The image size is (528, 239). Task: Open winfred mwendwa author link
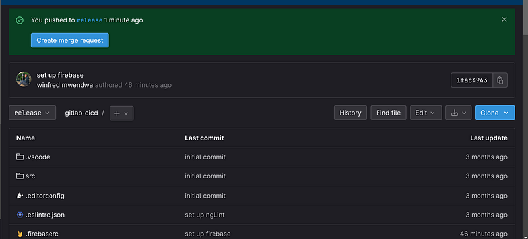pyautogui.click(x=65, y=85)
